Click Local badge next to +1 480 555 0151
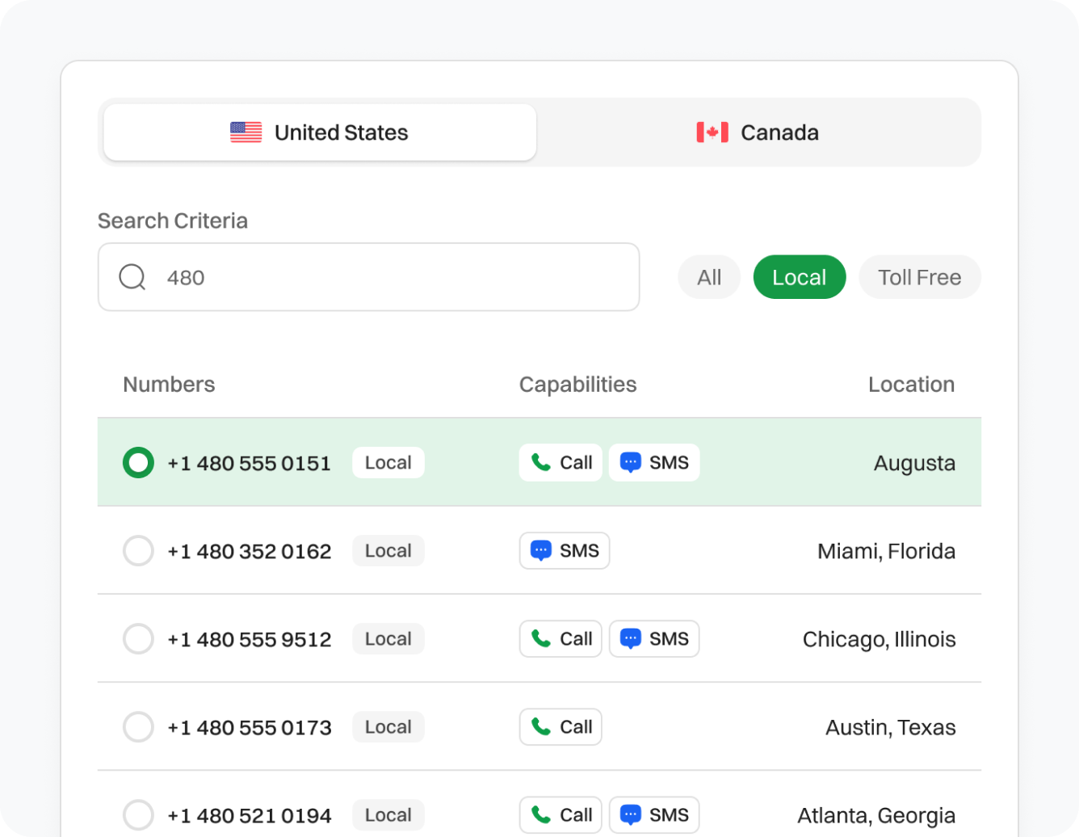The height and width of the screenshot is (837, 1079). point(388,463)
